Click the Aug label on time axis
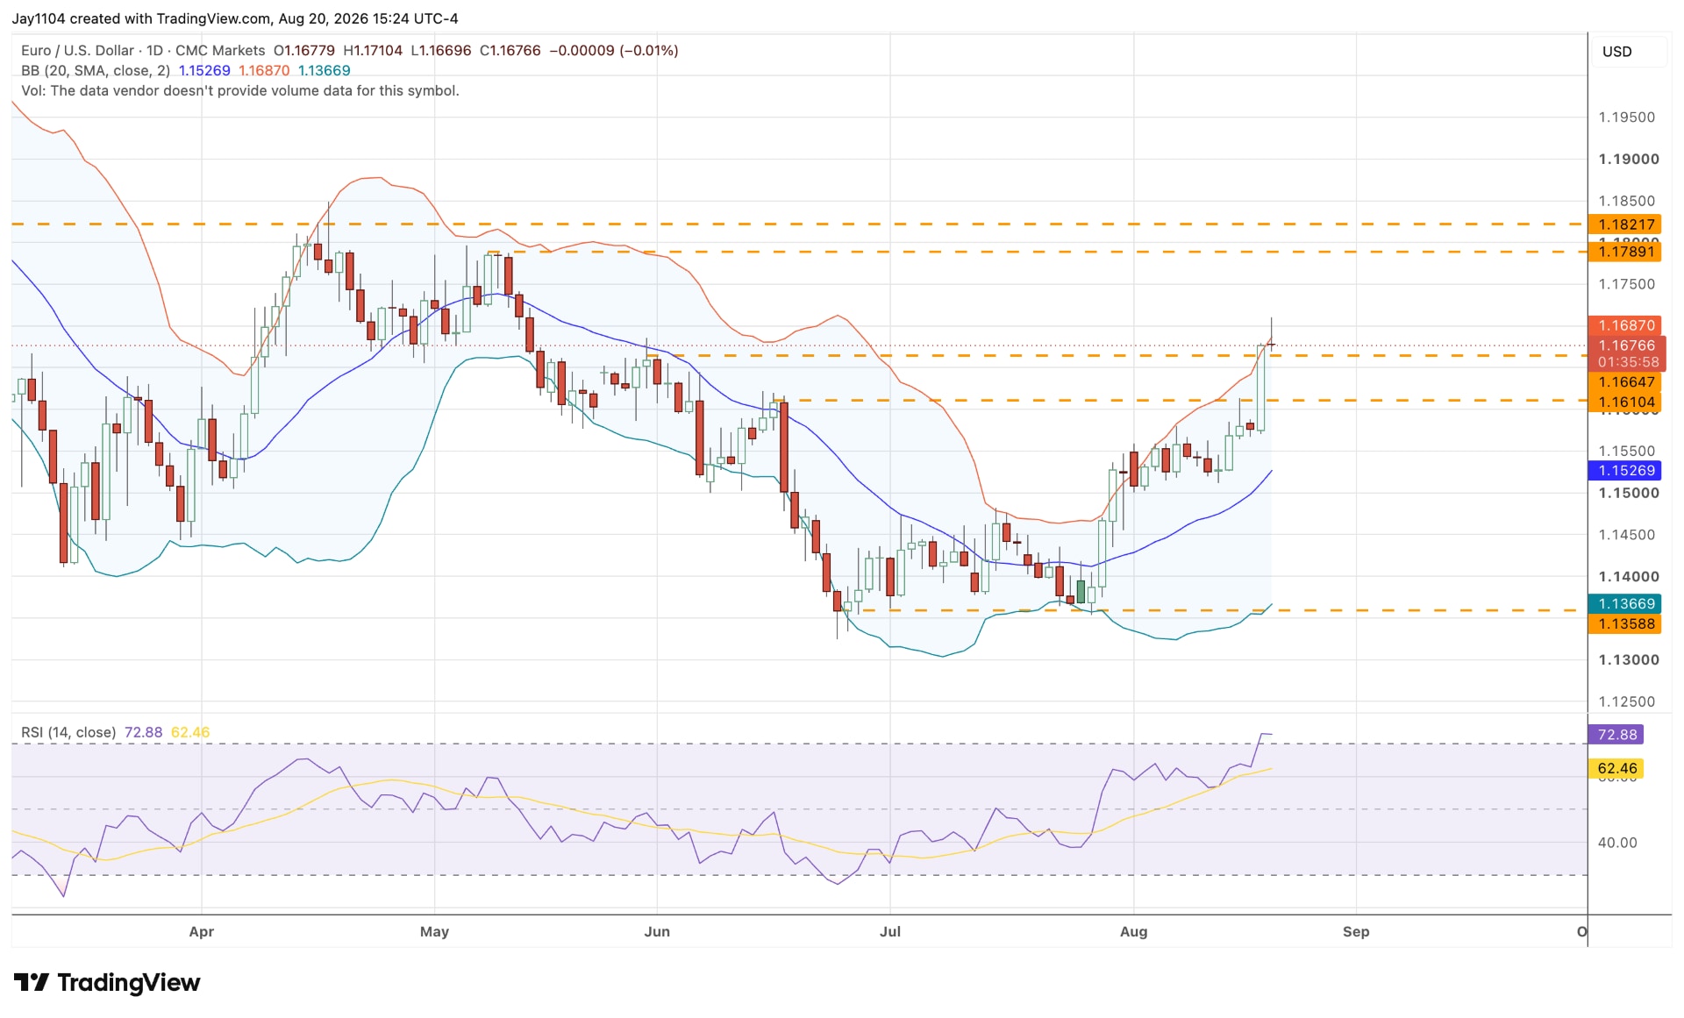Viewport: 1684px width, 1018px height. (1133, 931)
